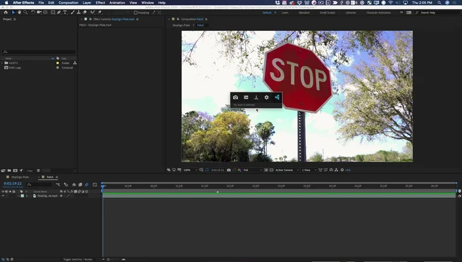The width and height of the screenshot is (462, 262).
Task: Click the Draft 3D icon in timeline
Action: click(x=66, y=185)
